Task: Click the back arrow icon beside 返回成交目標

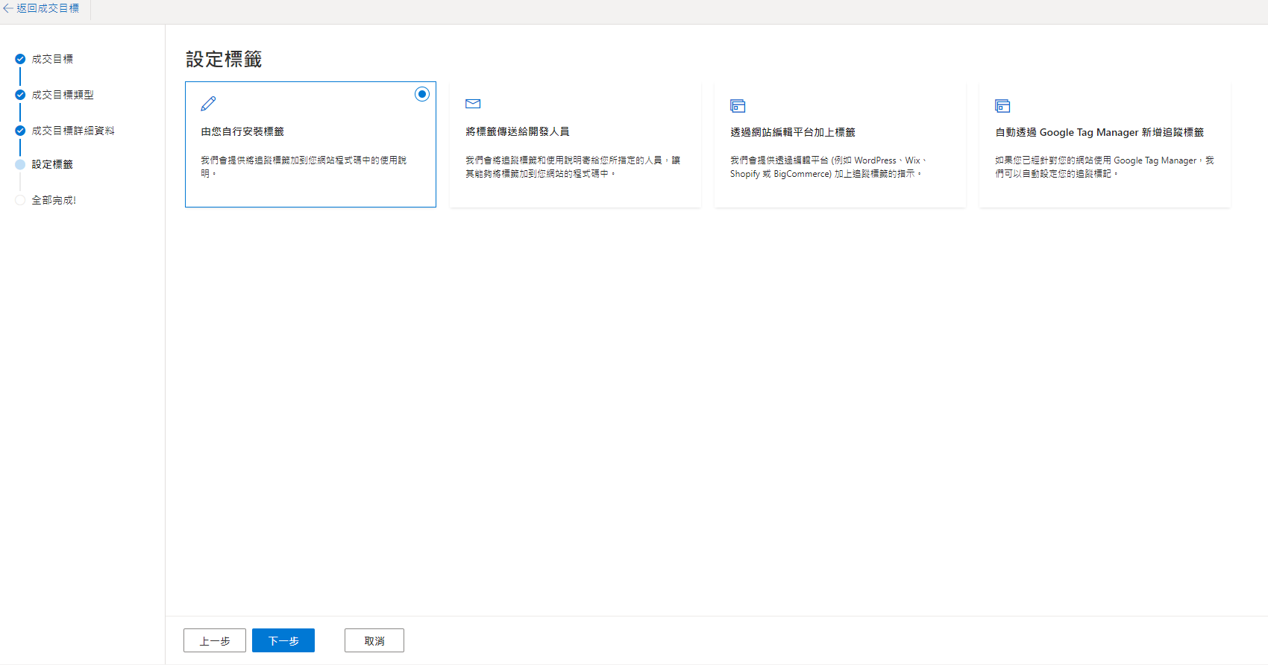Action: point(8,8)
